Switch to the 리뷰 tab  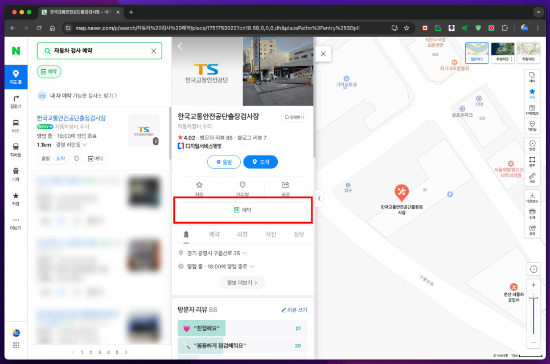pos(243,235)
